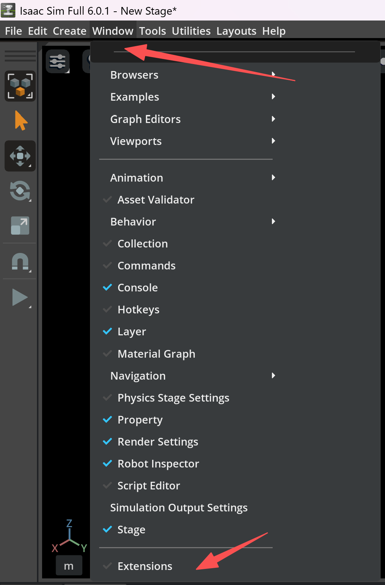Open the Layouts menu
385x585 pixels.
236,31
